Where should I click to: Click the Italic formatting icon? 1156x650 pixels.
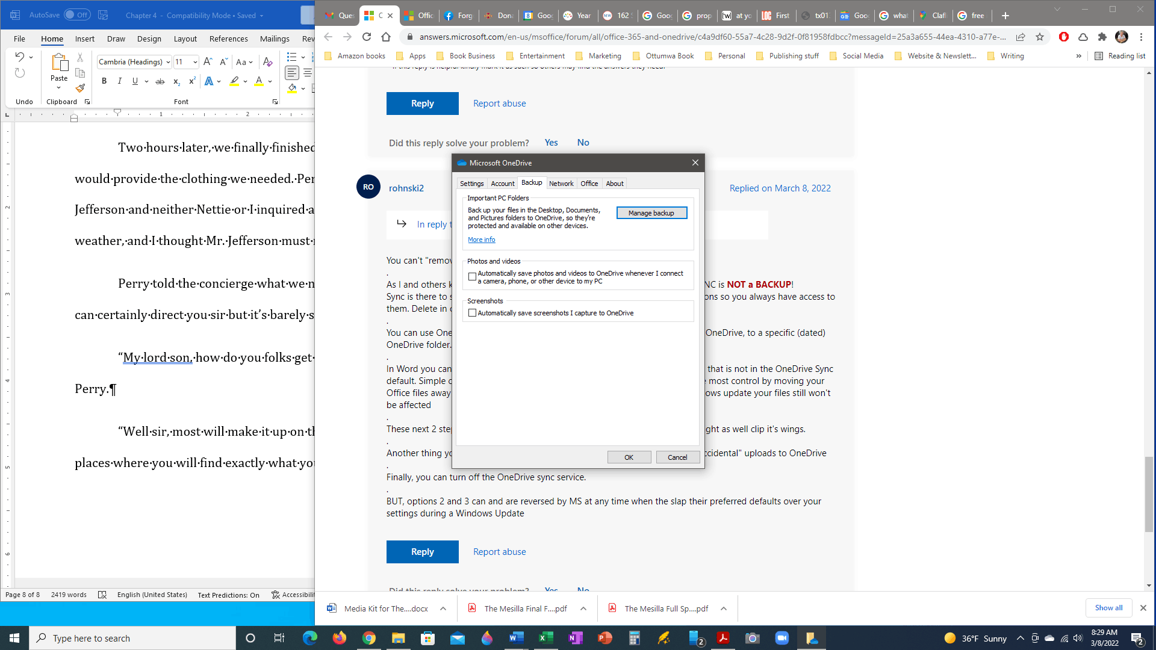tap(119, 81)
